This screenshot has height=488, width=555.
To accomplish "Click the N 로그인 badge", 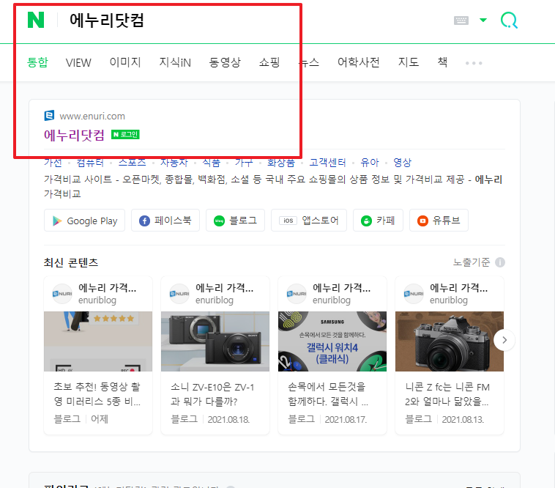I will [125, 135].
